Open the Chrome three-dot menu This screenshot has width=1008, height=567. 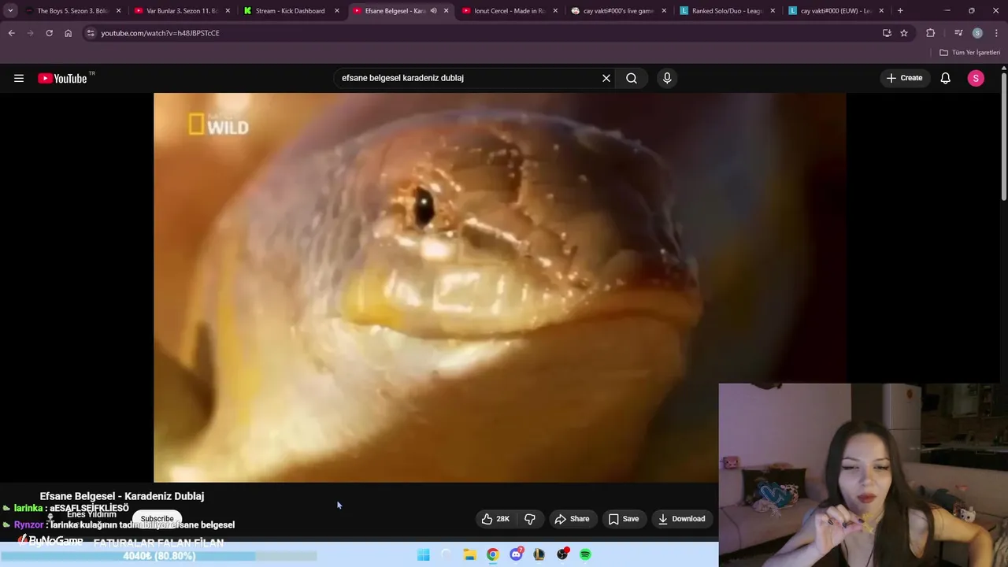(997, 33)
